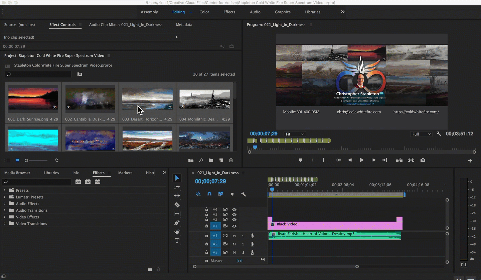
Task: Open Program monitor wrench settings
Action: pyautogui.click(x=439, y=134)
